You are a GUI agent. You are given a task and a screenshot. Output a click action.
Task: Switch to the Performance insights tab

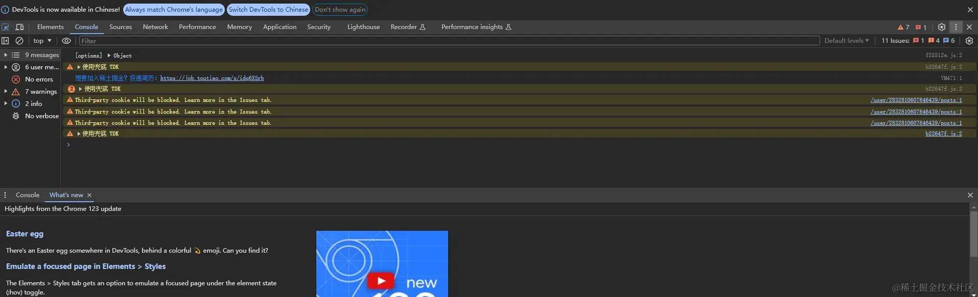point(476,27)
